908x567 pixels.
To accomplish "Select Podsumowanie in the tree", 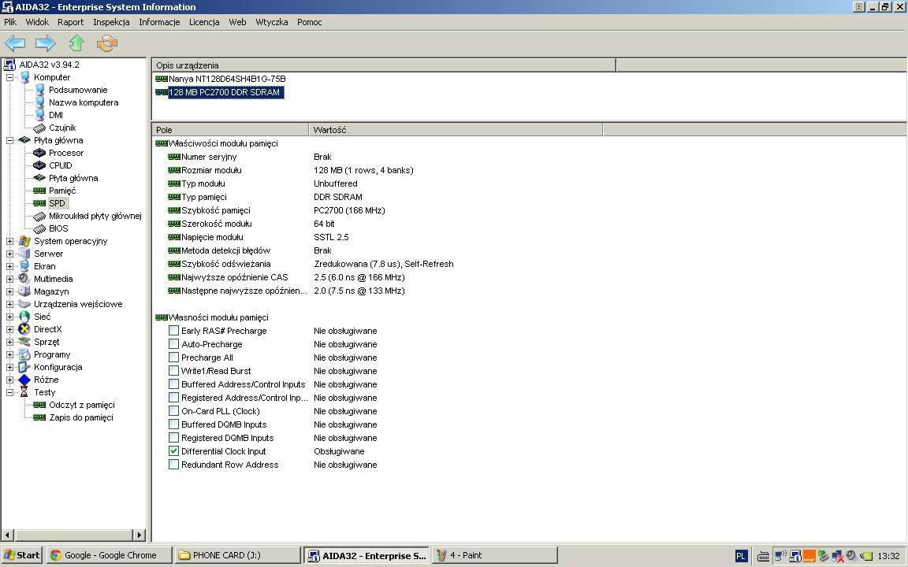I will coord(77,90).
